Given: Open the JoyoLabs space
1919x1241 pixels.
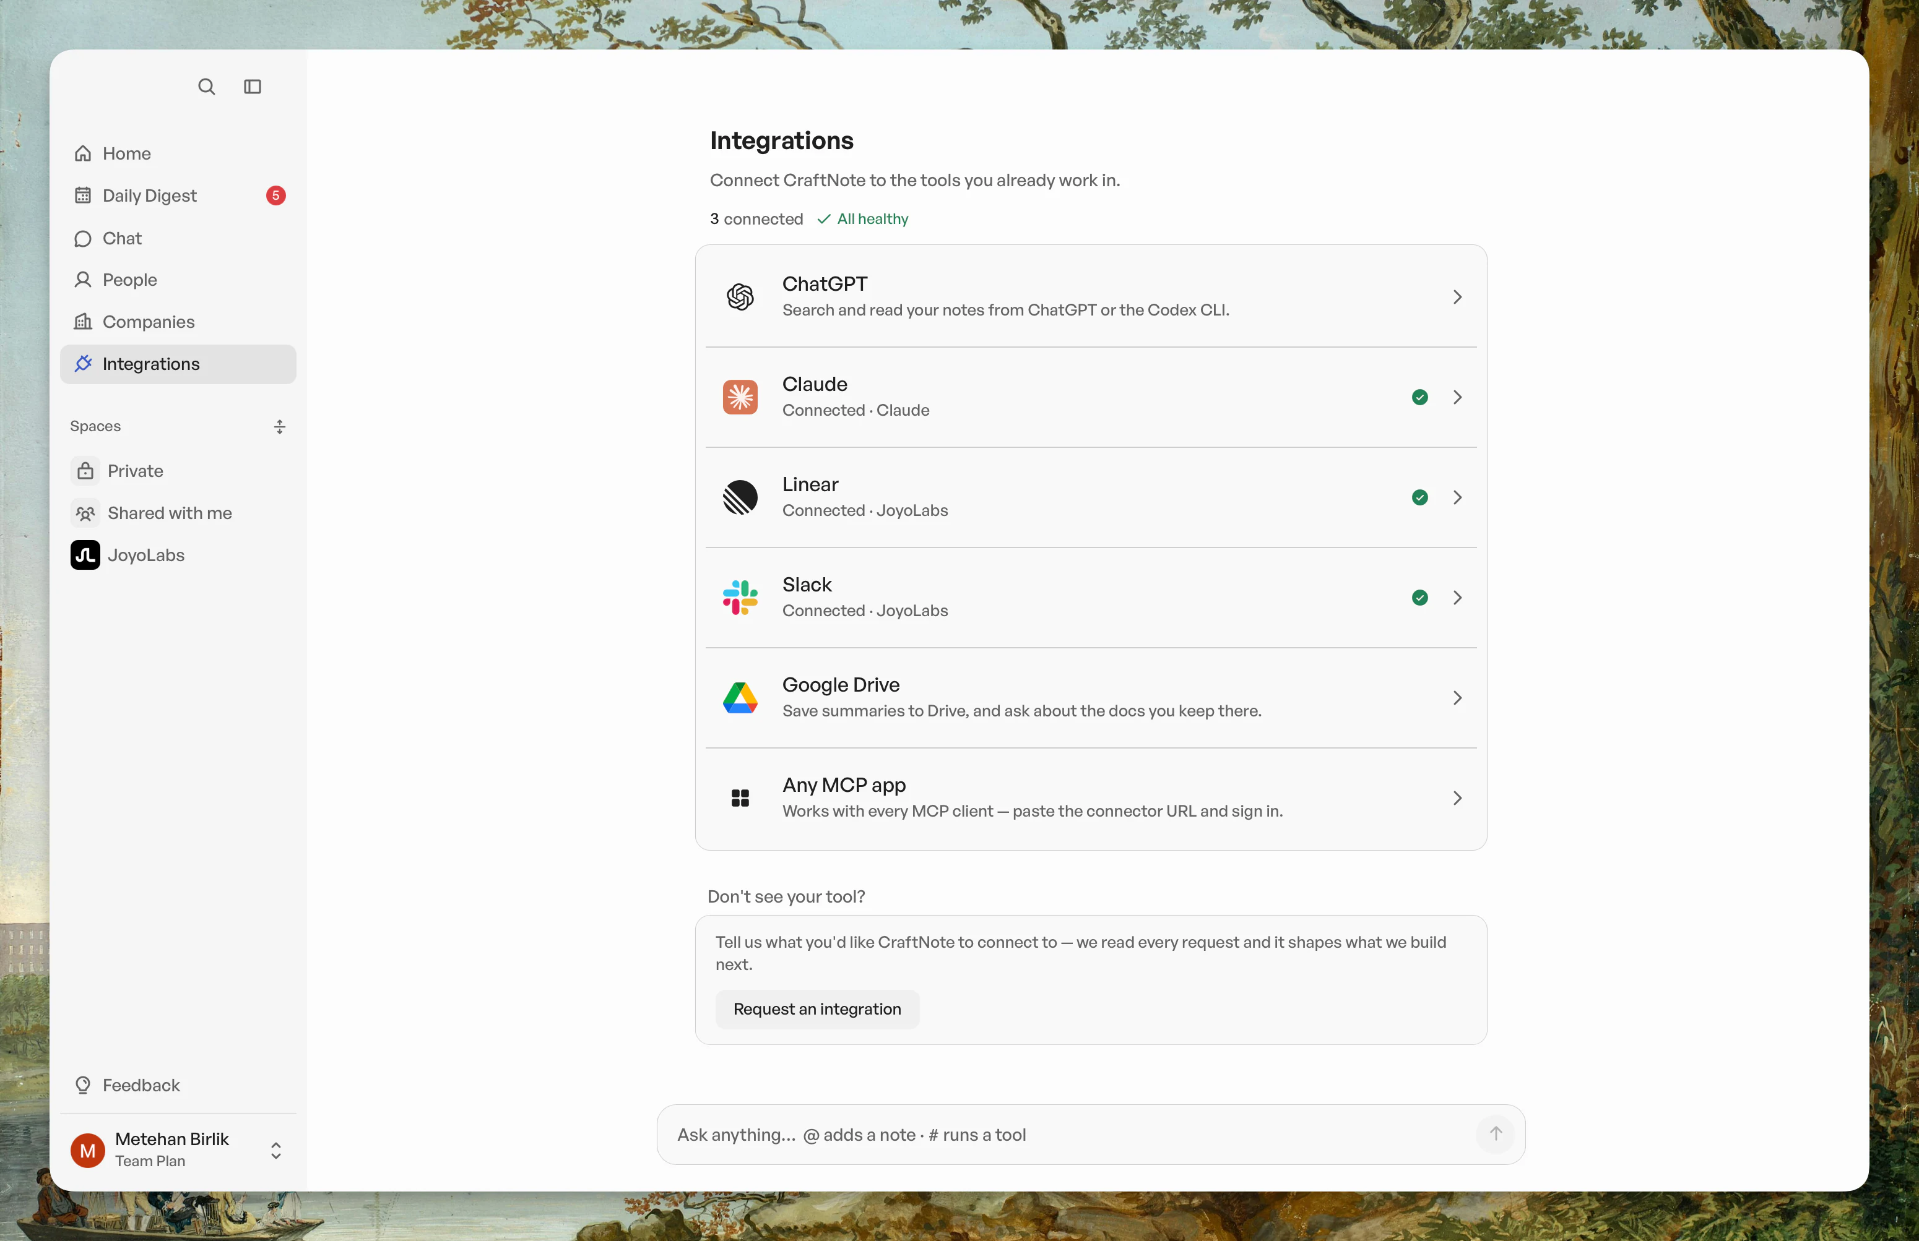Looking at the screenshot, I should [178, 554].
